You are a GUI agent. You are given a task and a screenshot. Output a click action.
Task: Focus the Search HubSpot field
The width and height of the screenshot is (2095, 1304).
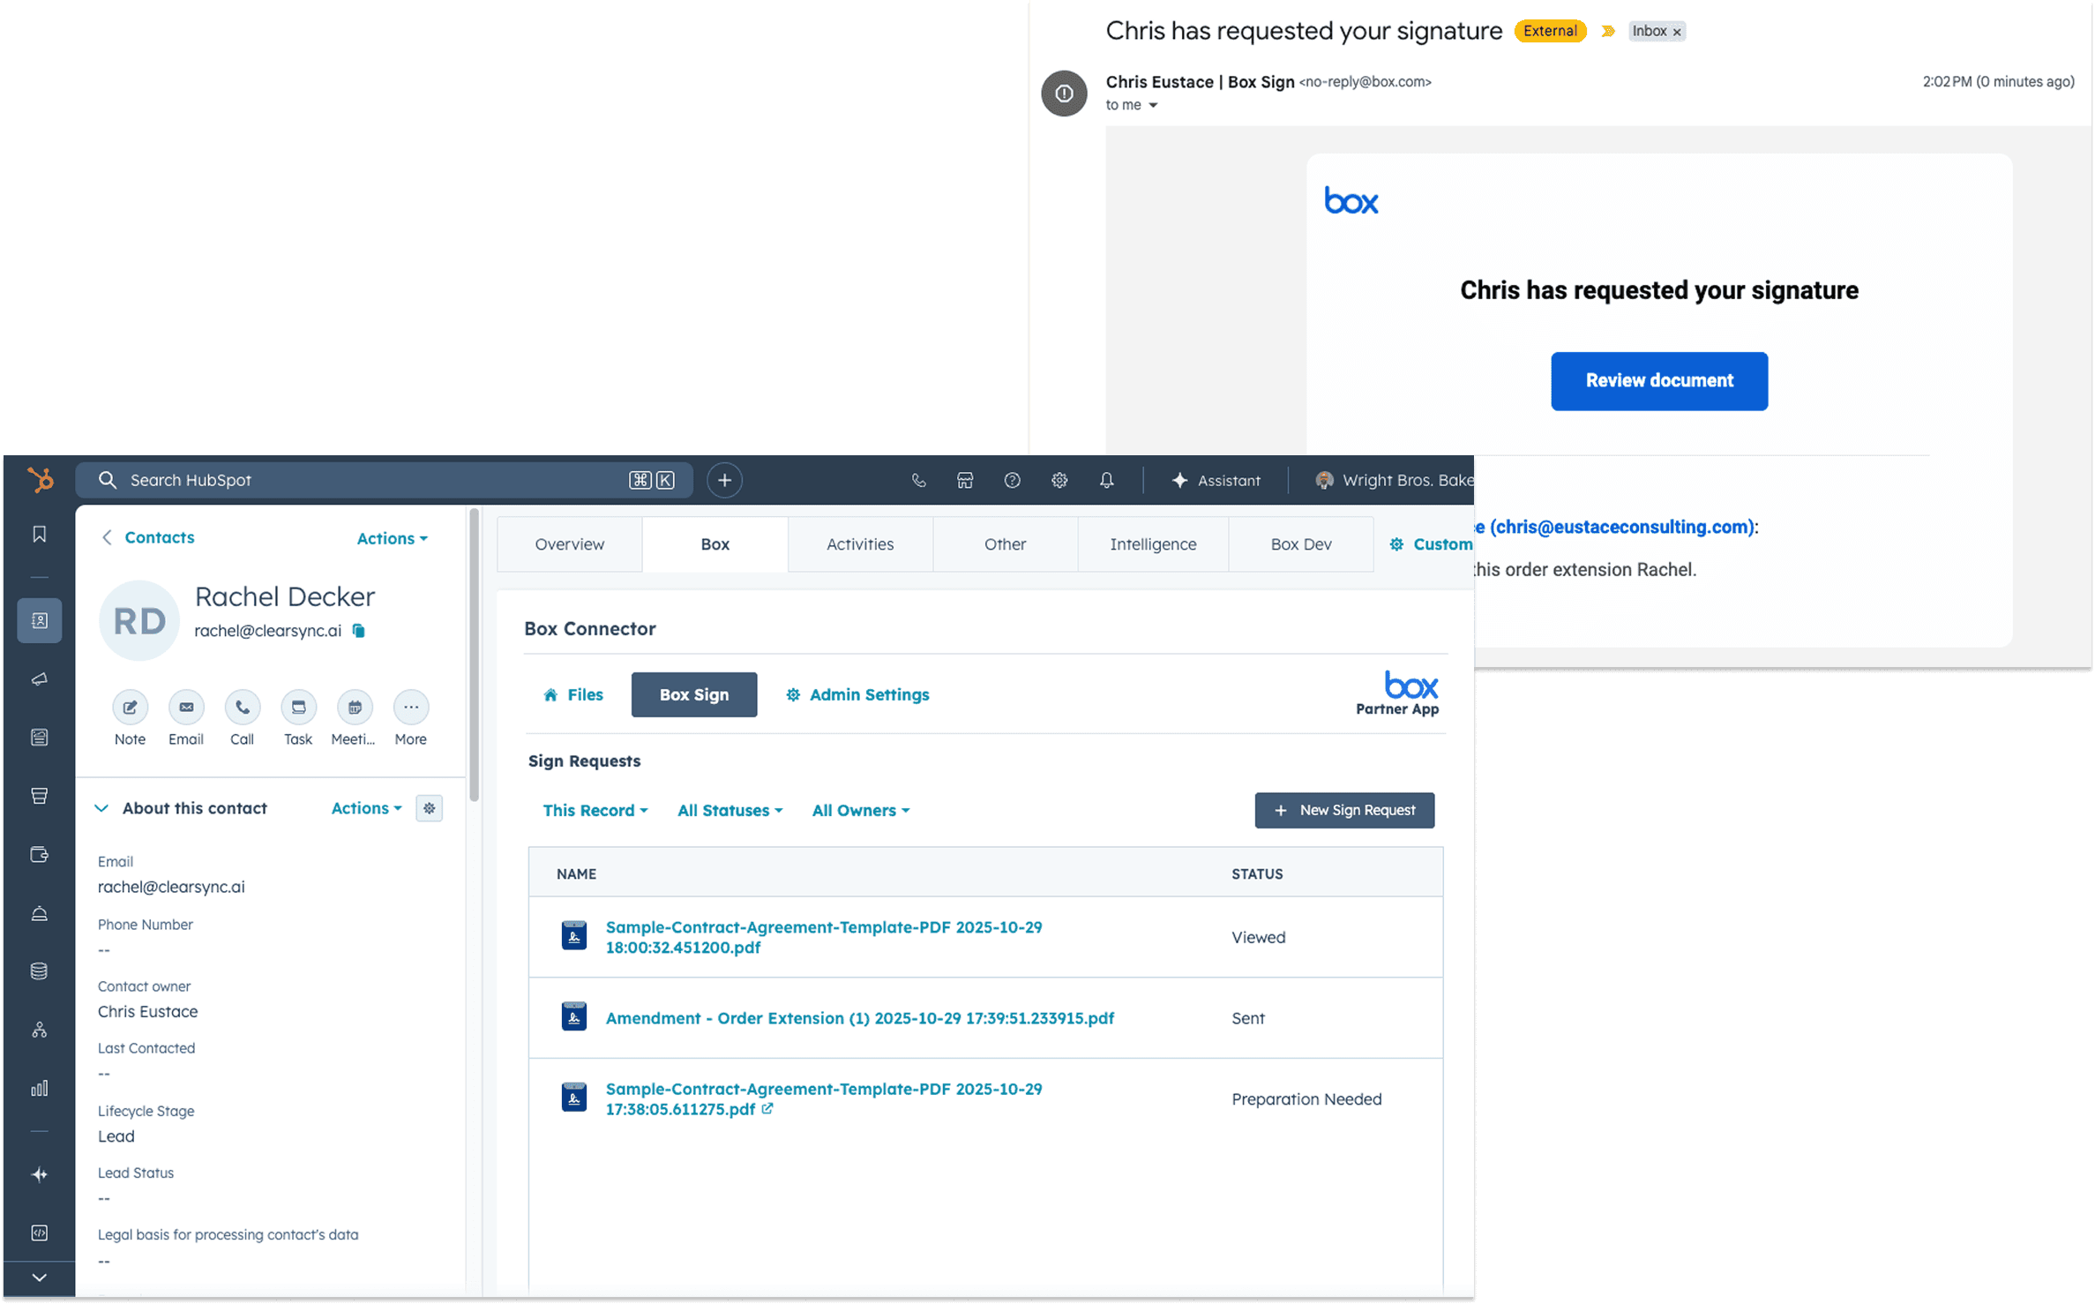pos(384,480)
